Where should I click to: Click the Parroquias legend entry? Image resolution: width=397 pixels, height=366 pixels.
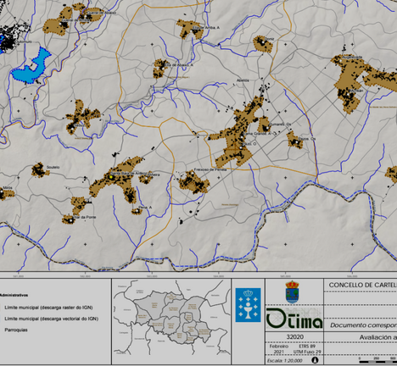click(16, 330)
